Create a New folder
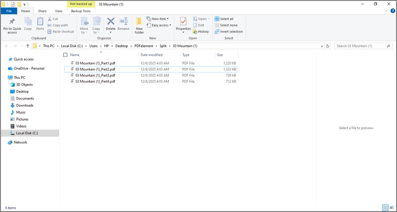Screen dimensions: 397x212 click(139, 25)
